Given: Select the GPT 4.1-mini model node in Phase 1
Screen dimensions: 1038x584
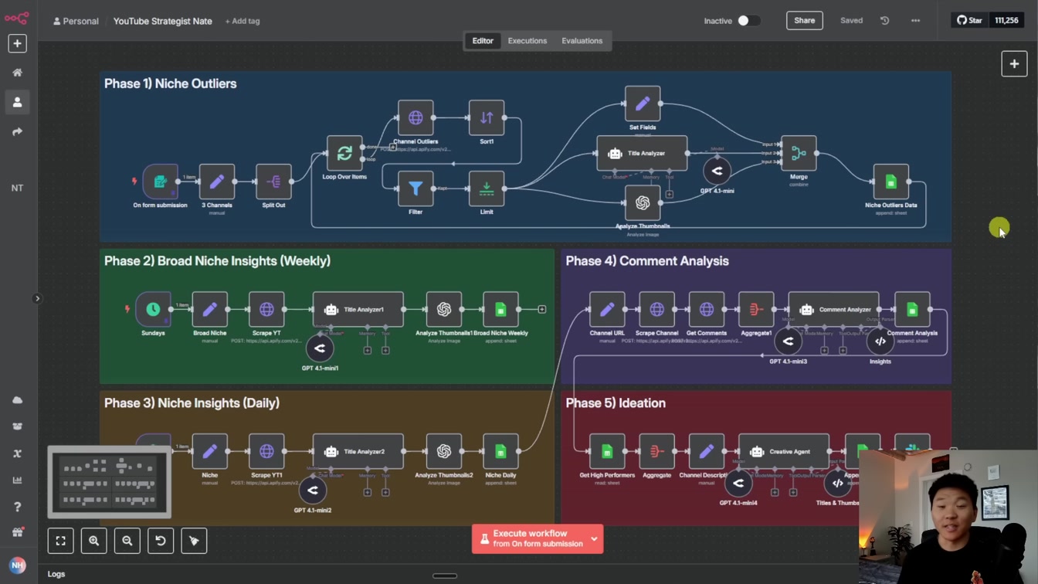Looking at the screenshot, I should 717,171.
